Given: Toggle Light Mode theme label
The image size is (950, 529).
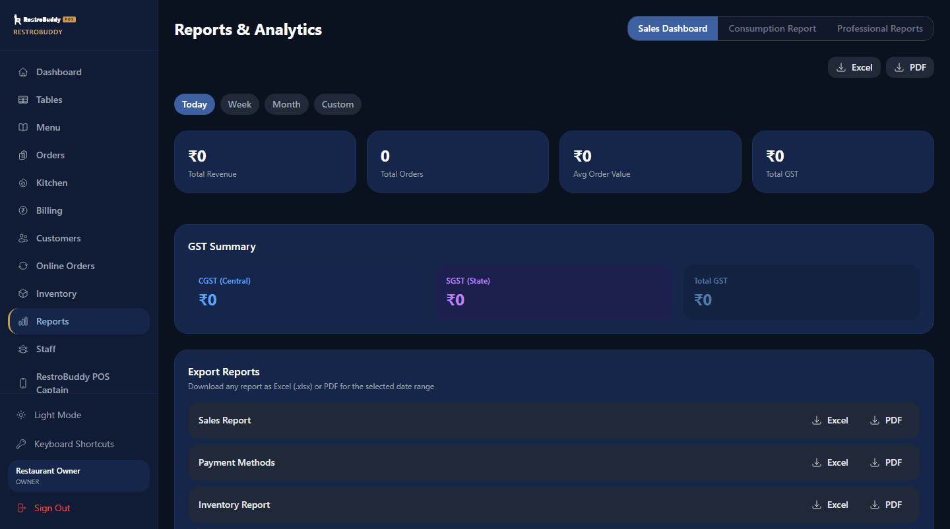Looking at the screenshot, I should [58, 415].
